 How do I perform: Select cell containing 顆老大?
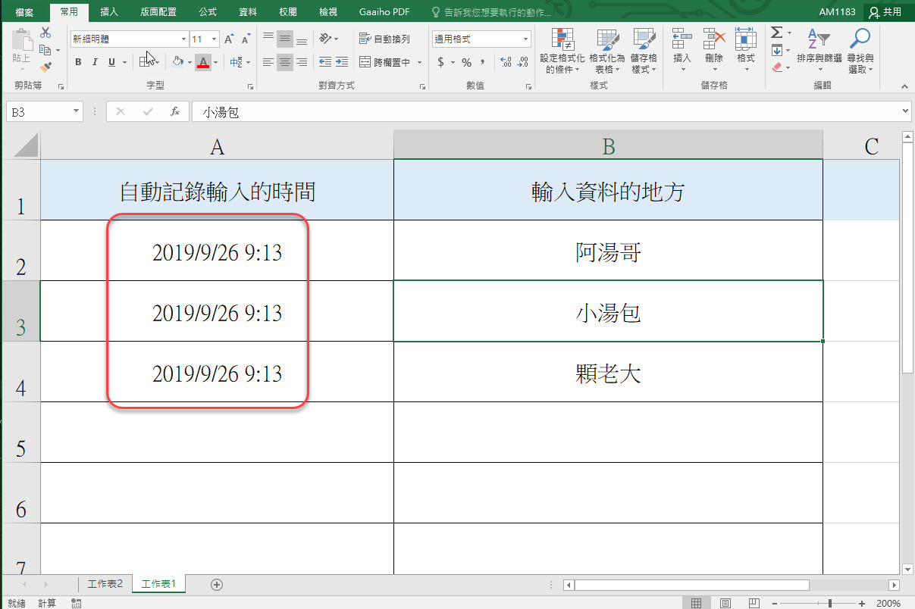[608, 372]
